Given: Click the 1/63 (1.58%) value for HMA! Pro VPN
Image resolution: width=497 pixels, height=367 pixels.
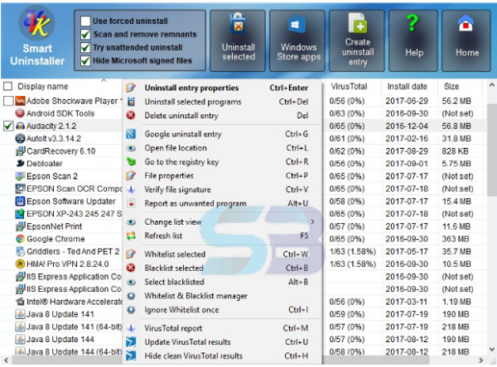Looking at the screenshot, I should coord(353,264).
